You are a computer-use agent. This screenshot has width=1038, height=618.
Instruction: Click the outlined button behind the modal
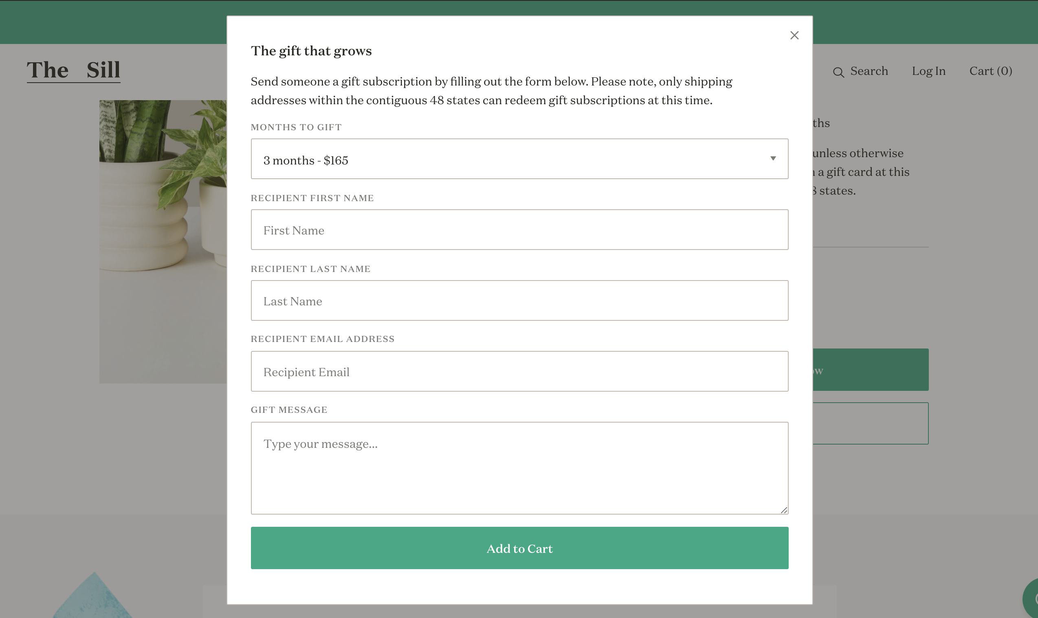click(871, 423)
